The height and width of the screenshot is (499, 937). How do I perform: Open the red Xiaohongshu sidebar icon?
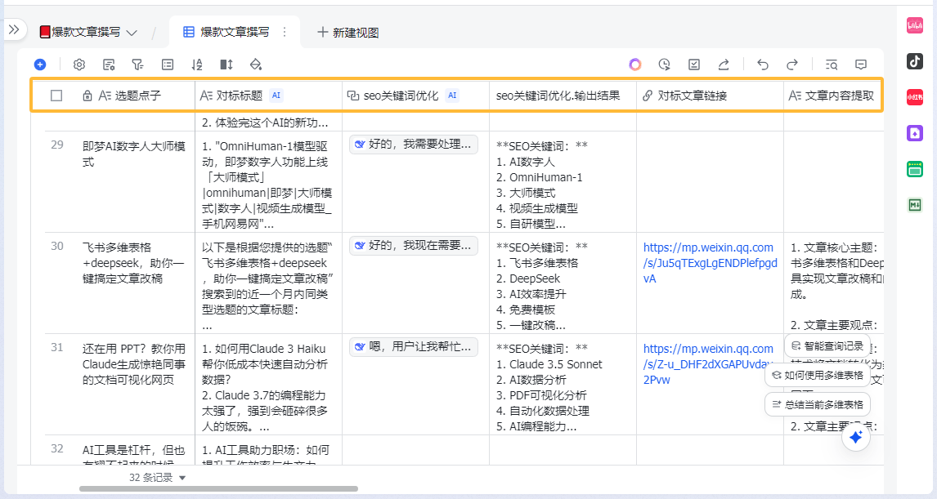[915, 96]
